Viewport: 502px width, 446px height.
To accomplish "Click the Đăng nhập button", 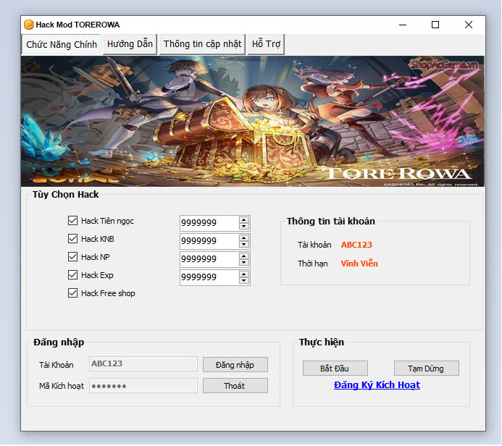I will 235,365.
